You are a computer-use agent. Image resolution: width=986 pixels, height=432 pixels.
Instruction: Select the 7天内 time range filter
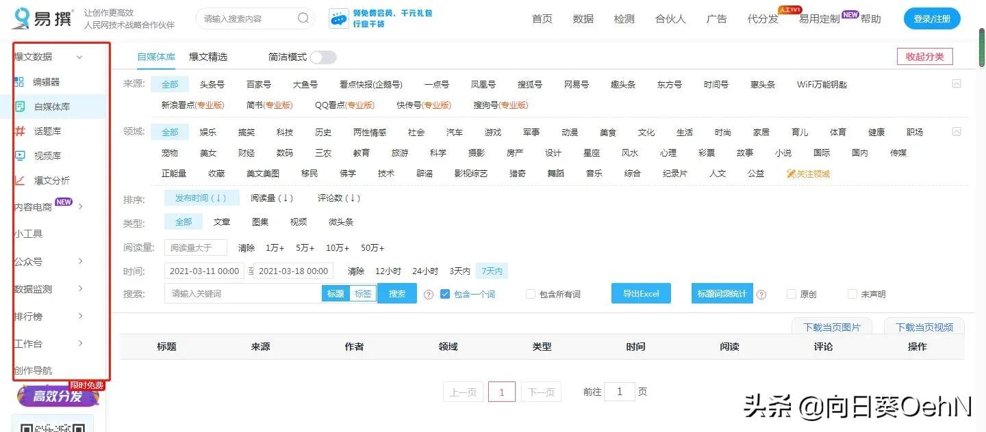click(492, 271)
